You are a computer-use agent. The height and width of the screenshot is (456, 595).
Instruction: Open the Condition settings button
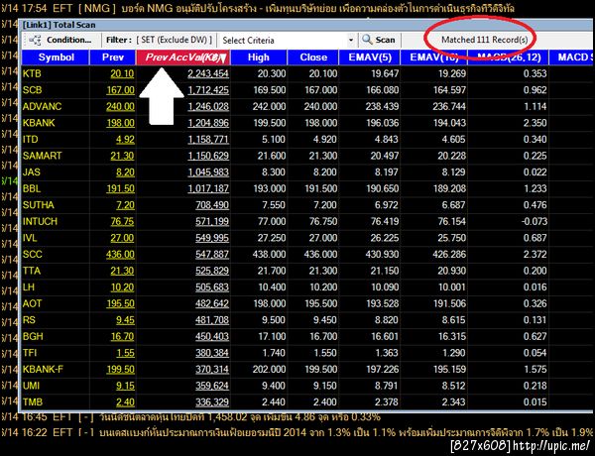click(62, 40)
